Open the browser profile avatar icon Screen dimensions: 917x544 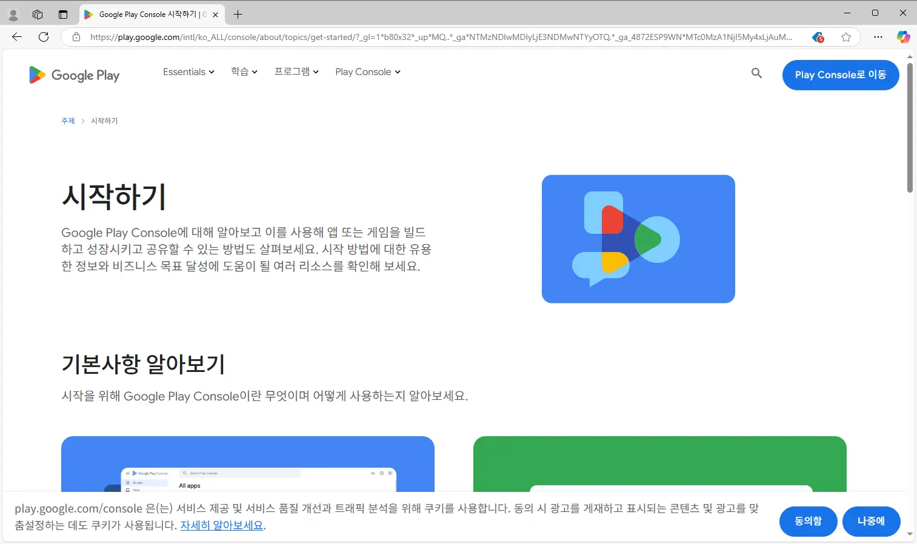point(13,15)
